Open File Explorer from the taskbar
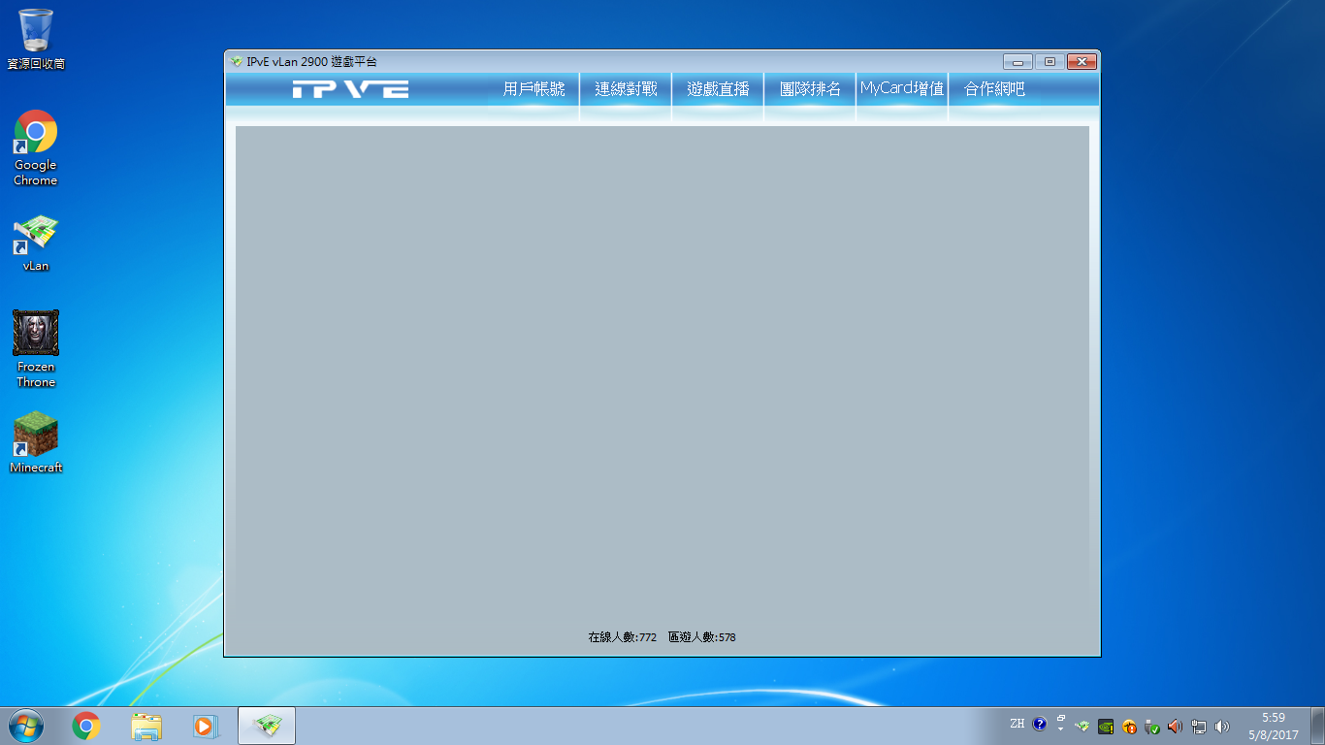Viewport: 1325px width, 745px height. pyautogui.click(x=146, y=726)
